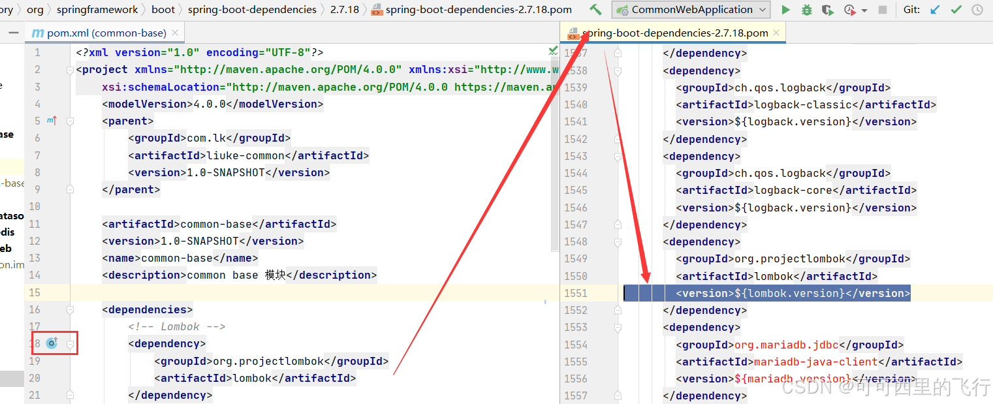Click 'springframework' in the navigation breadcrumb

point(97,10)
